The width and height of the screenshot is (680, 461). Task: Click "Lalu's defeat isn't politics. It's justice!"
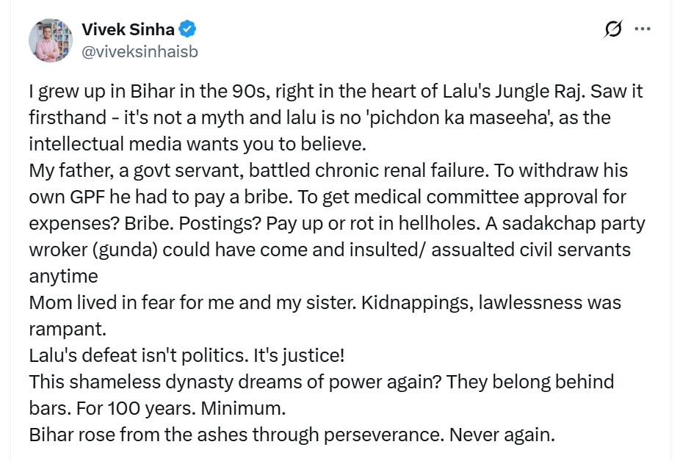pyautogui.click(x=187, y=355)
